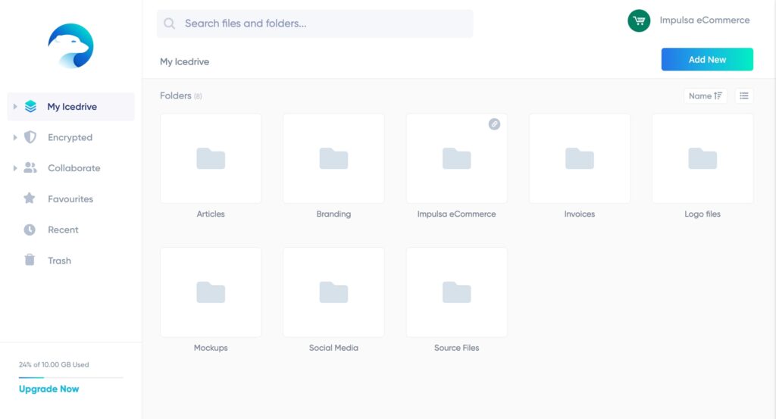Click the Upgrade Now link
This screenshot has height=419, width=776.
[x=49, y=389]
